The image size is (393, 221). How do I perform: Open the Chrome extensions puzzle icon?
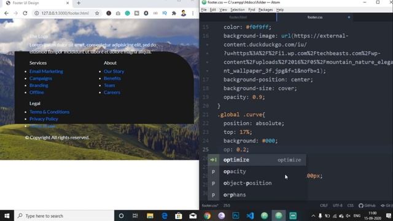click(x=174, y=14)
